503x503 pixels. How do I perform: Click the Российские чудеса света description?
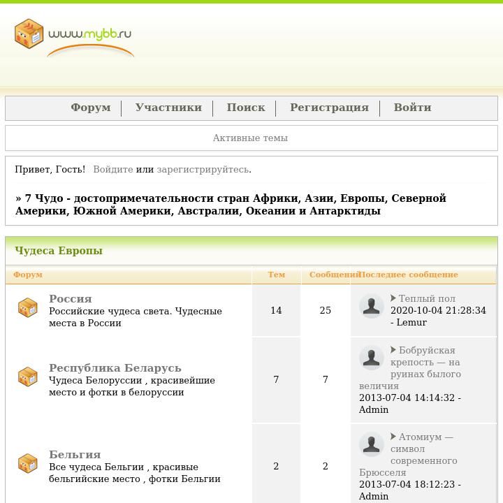136,317
